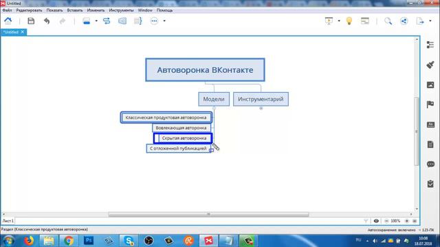The image size is (440, 247).
Task: Close the *Untitled tab
Action: point(23,32)
